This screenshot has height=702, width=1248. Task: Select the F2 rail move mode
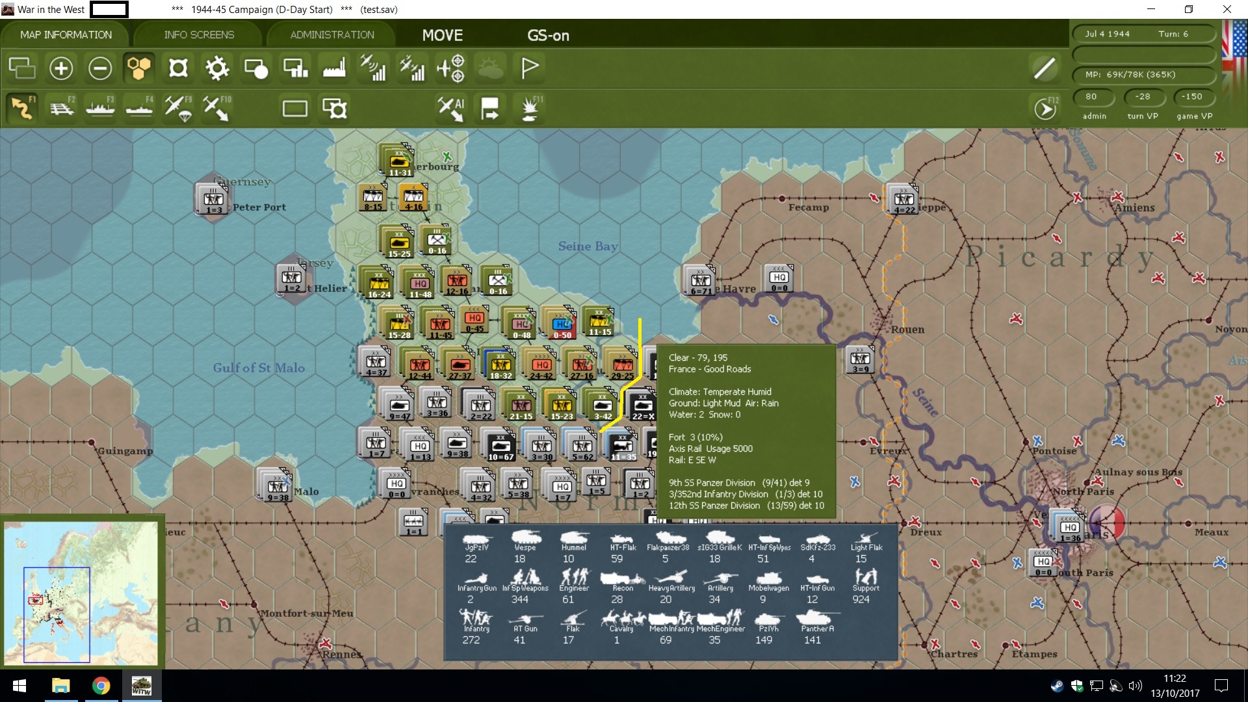point(61,108)
